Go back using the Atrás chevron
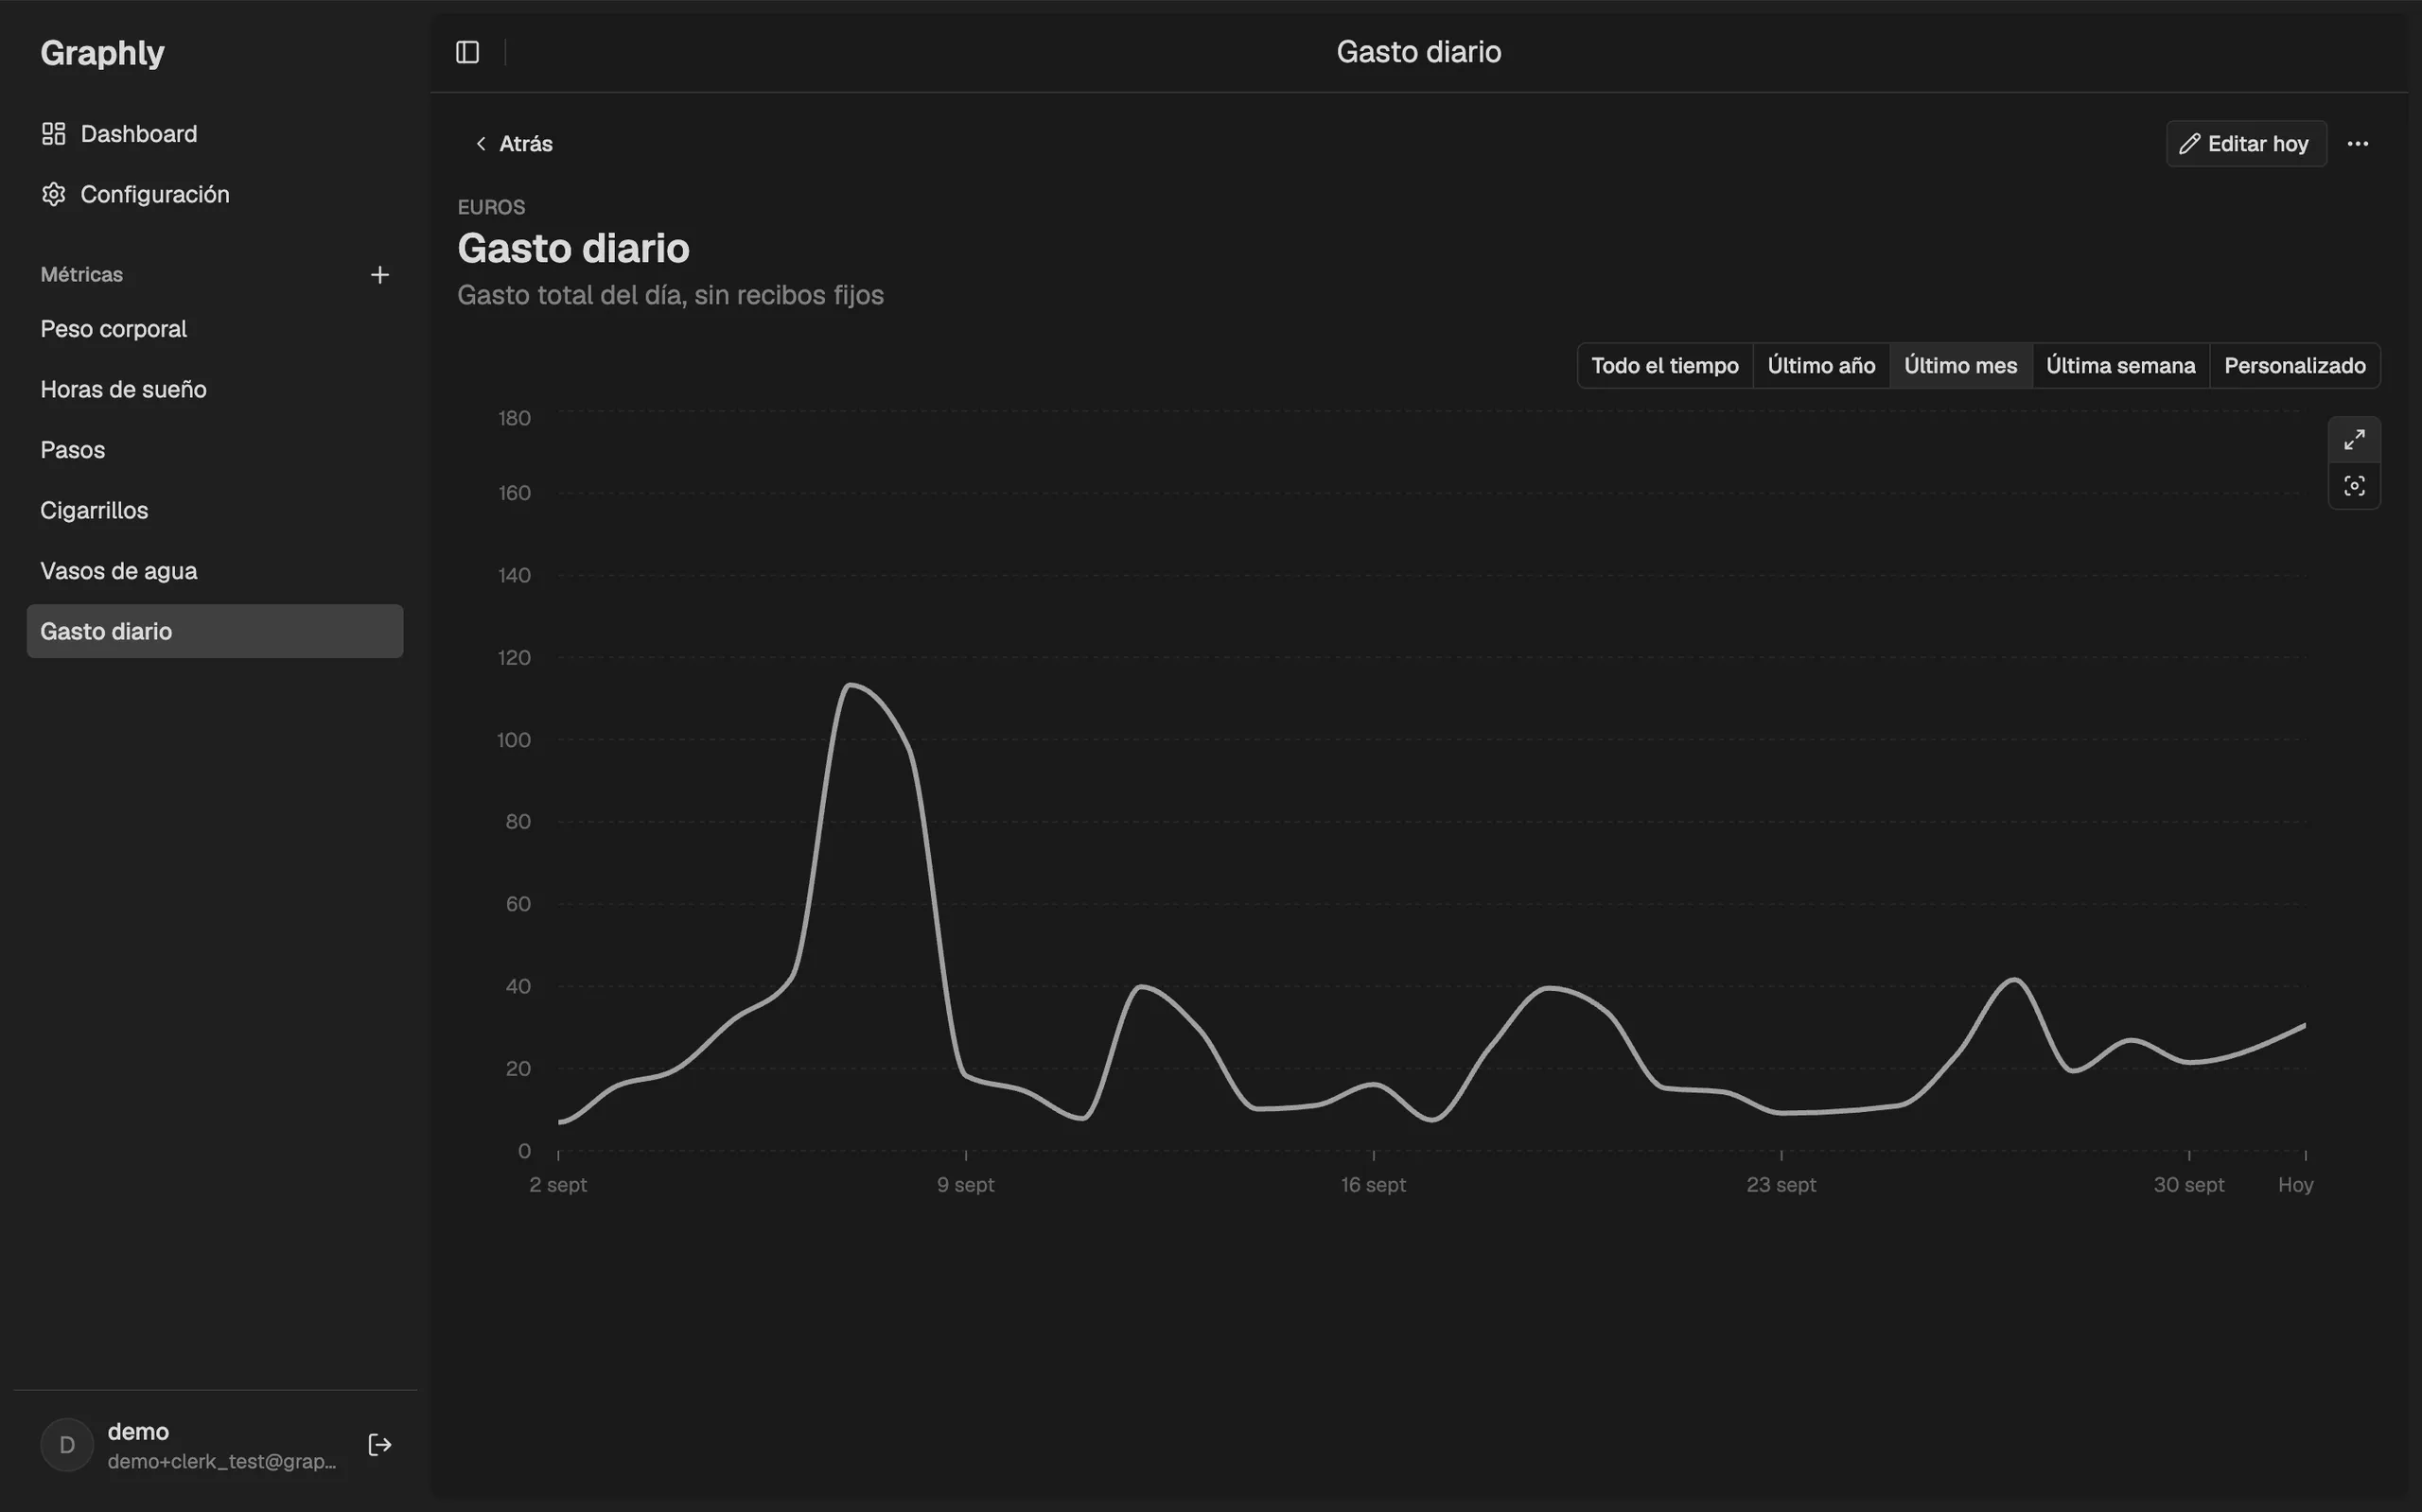This screenshot has width=2422, height=1512. [482, 144]
